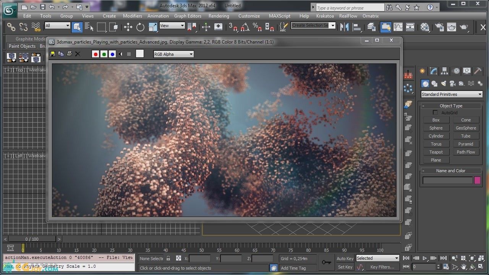Toggle the Green channel in frame window
The image size is (489, 275).
[104, 54]
